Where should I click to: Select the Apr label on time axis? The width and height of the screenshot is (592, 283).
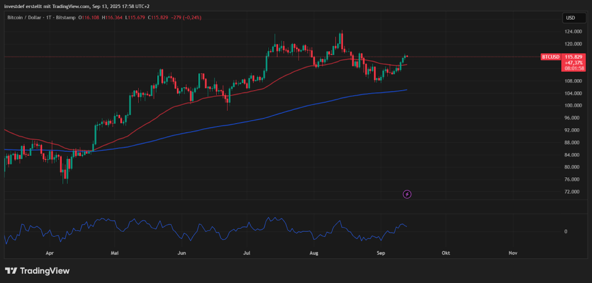pos(49,252)
